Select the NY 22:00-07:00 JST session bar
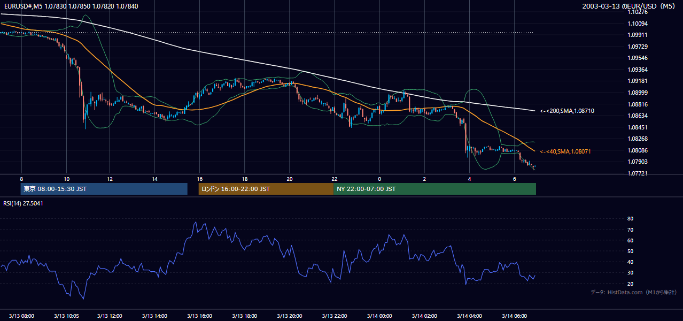Image resolution: width=683 pixels, height=321 pixels. (x=434, y=189)
